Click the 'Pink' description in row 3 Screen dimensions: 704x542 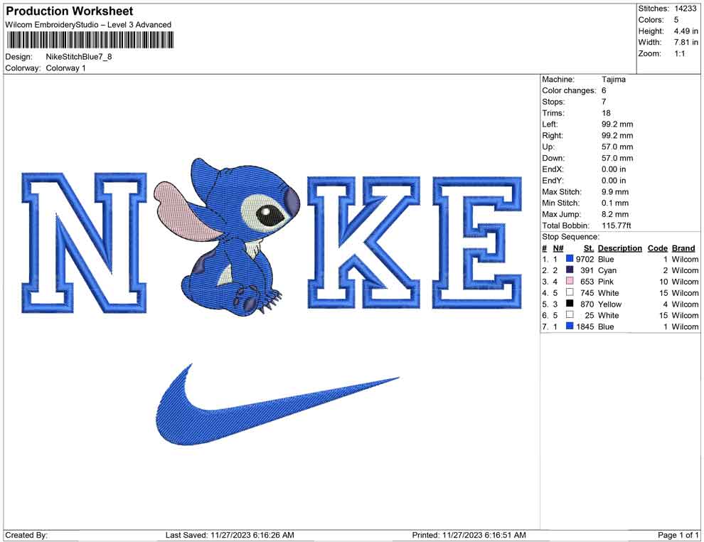(x=606, y=282)
